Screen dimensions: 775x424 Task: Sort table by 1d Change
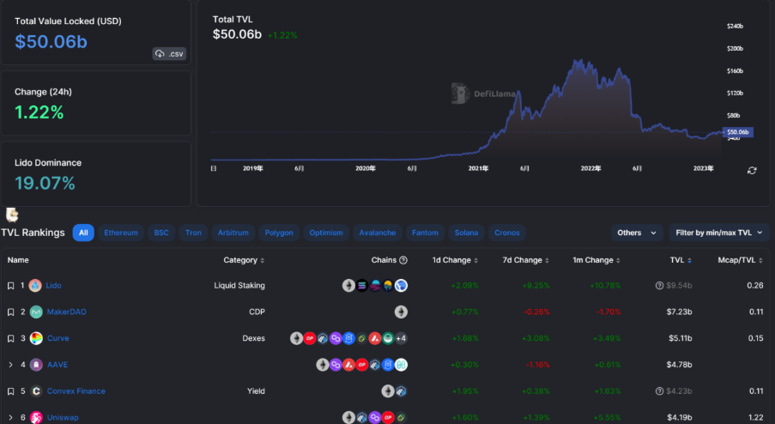pos(455,260)
